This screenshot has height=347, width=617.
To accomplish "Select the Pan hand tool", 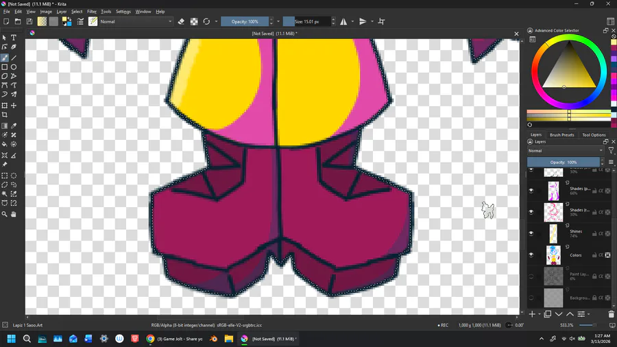I will click(x=14, y=215).
